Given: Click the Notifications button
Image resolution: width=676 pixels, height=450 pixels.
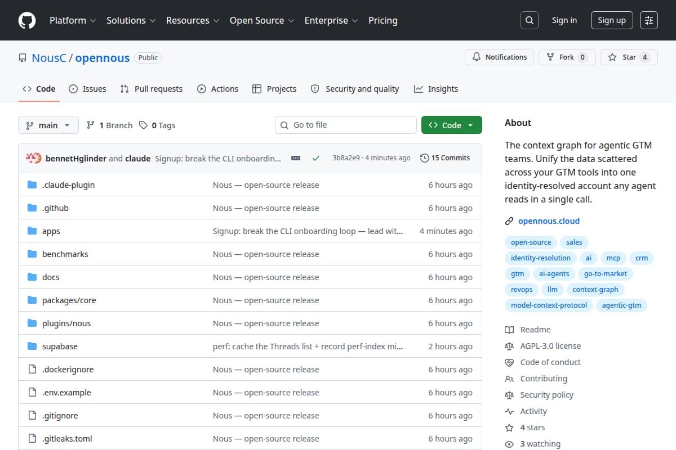Looking at the screenshot, I should pyautogui.click(x=500, y=57).
